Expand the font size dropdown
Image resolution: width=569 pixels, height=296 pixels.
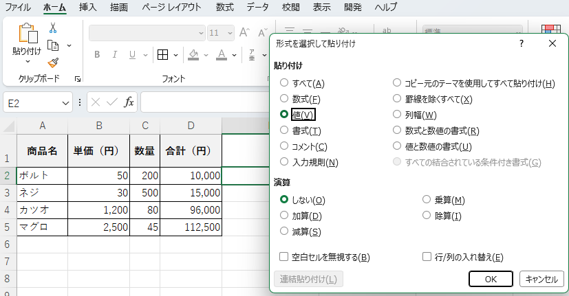point(230,33)
